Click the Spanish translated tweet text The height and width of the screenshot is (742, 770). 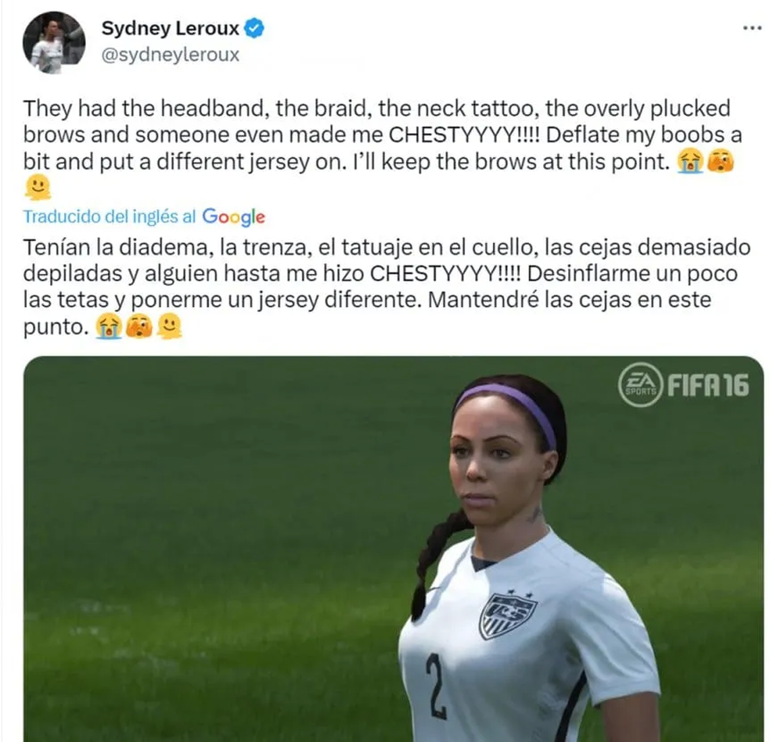(387, 287)
